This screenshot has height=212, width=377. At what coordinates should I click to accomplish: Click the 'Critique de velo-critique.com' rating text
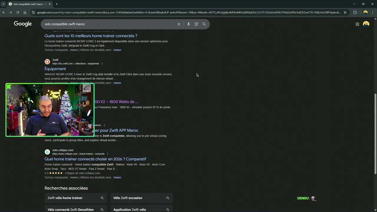[x=82, y=173]
